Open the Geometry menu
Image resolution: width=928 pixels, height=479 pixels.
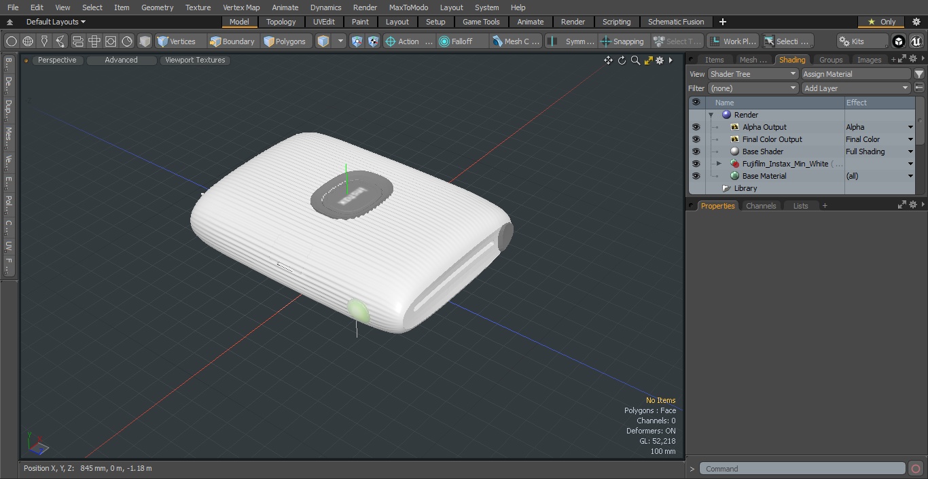pos(157,7)
